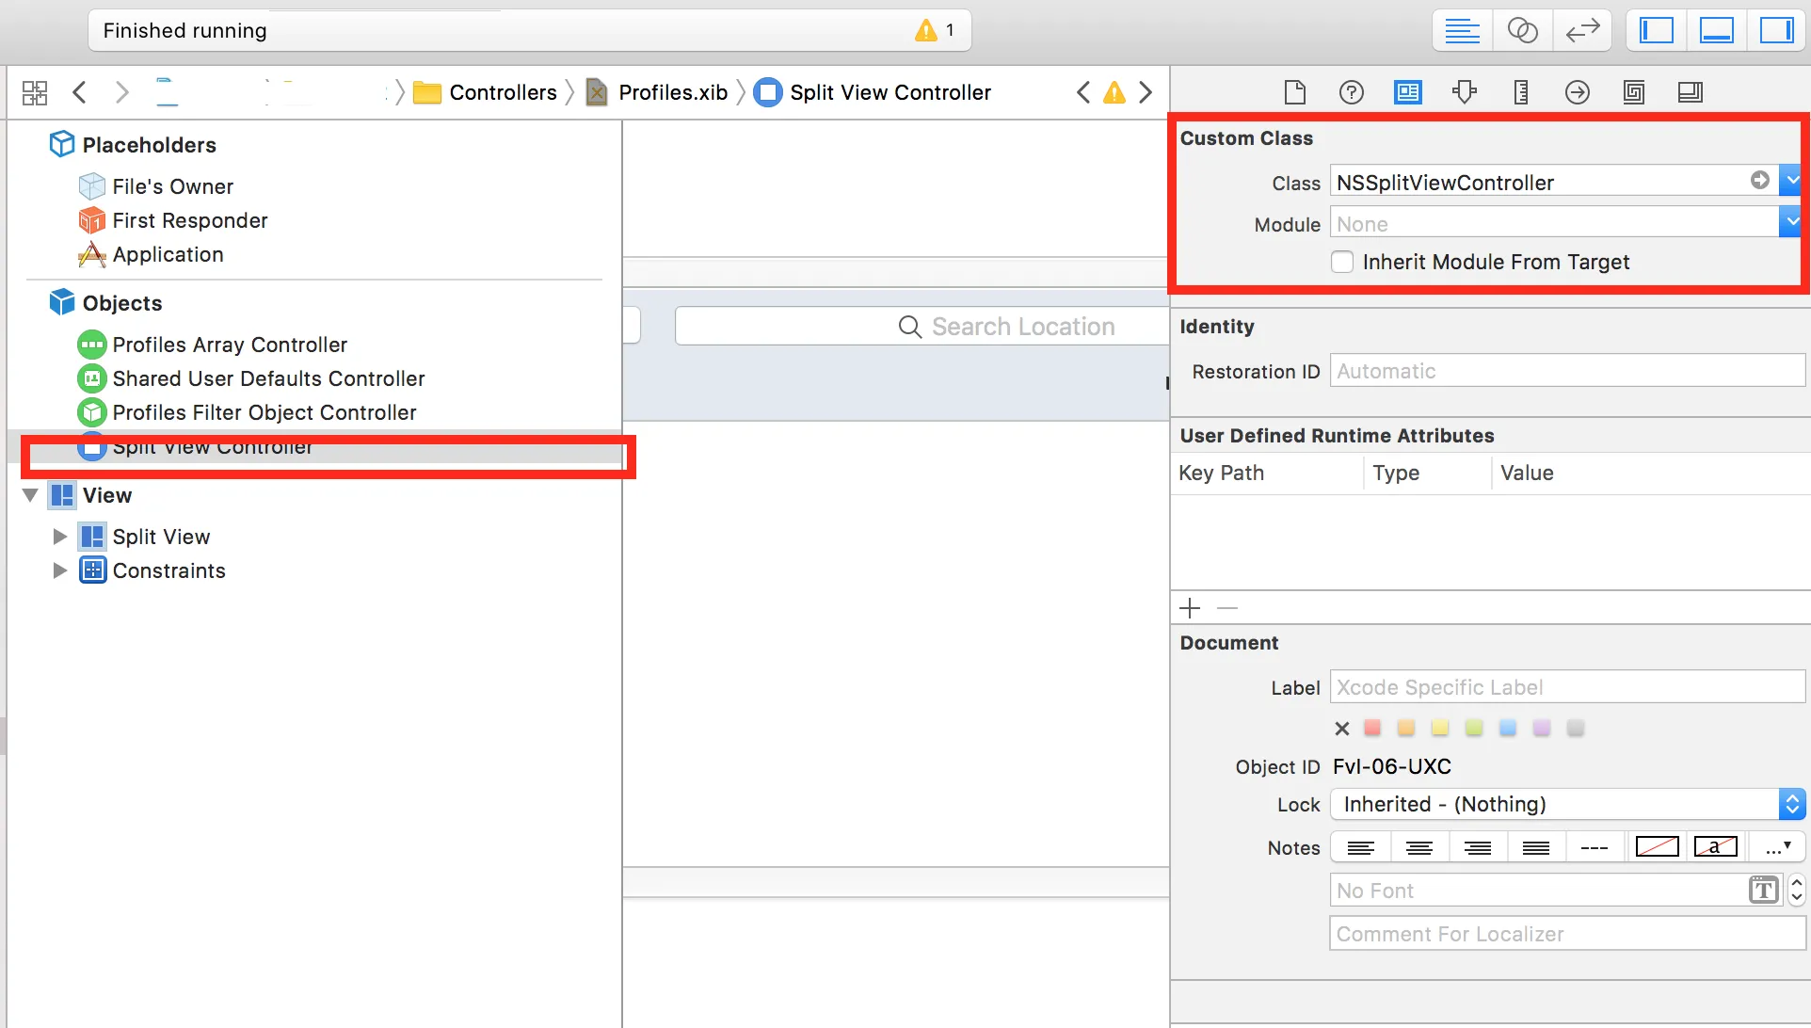
Task: Open the Size inspector ruler icon
Action: tap(1521, 92)
